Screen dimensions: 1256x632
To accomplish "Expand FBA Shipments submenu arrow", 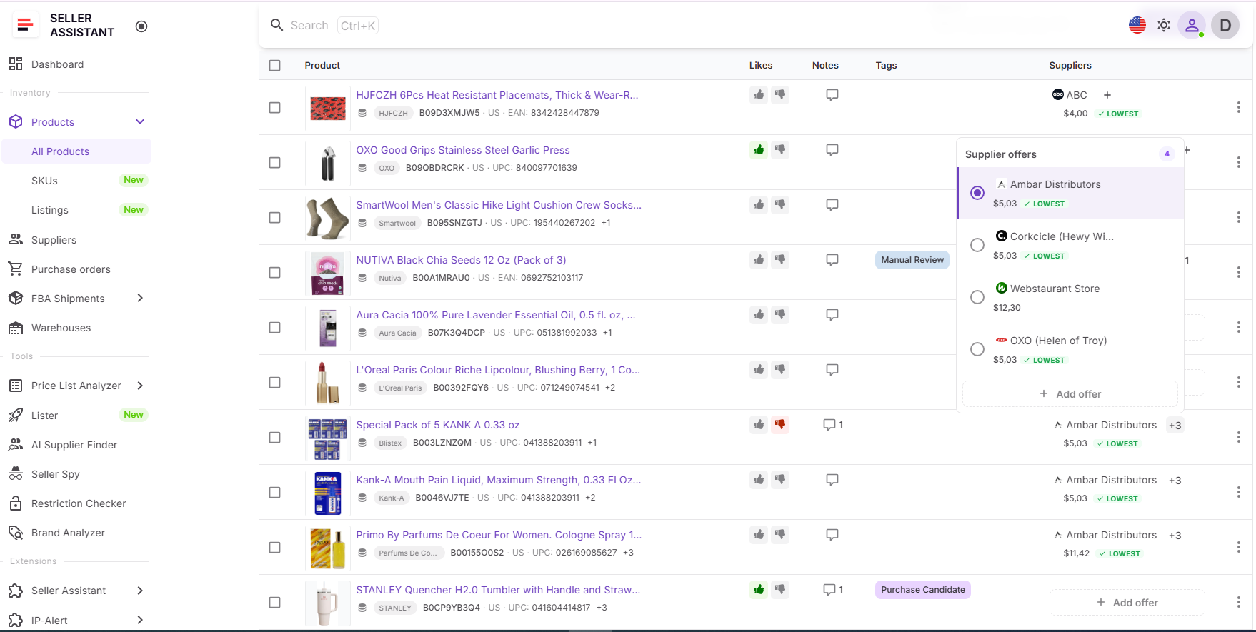I will click(x=140, y=298).
